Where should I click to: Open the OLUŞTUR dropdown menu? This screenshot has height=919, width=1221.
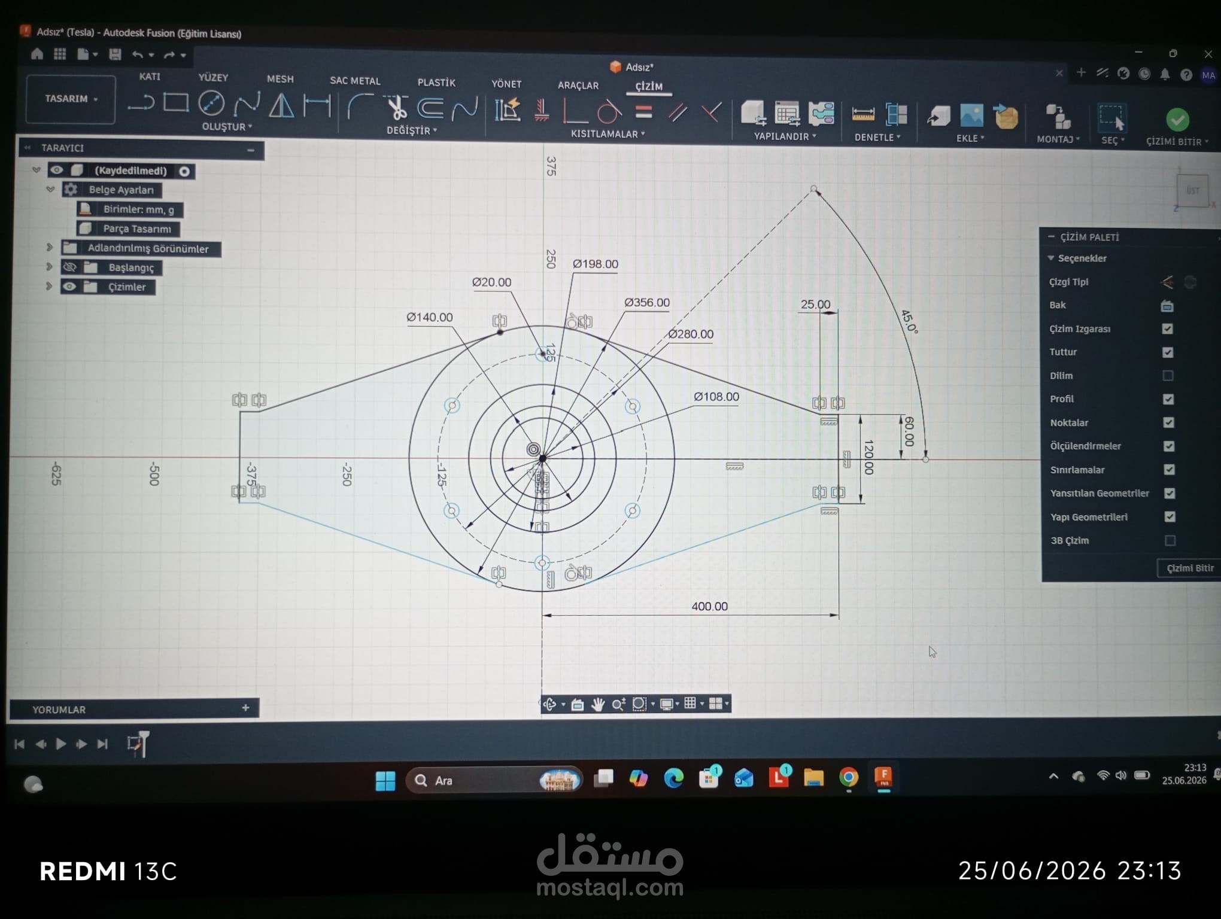point(227,127)
